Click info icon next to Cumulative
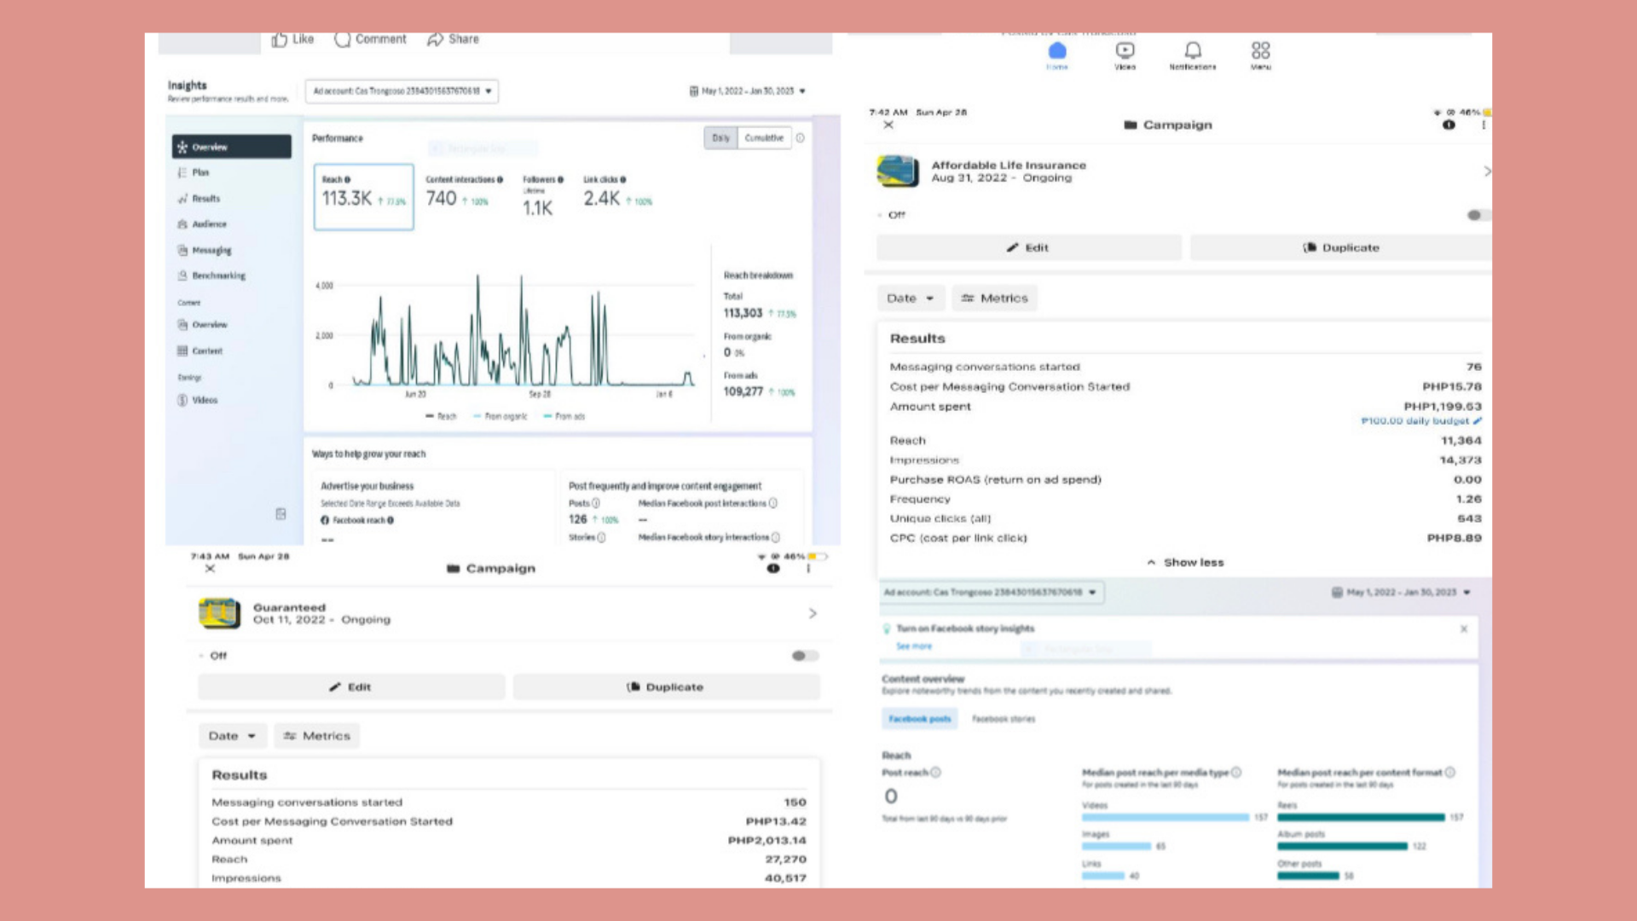 [x=800, y=138]
